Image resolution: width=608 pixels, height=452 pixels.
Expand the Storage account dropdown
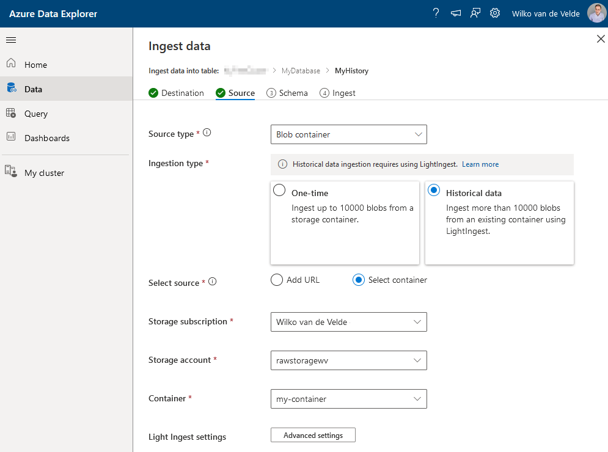pos(348,360)
